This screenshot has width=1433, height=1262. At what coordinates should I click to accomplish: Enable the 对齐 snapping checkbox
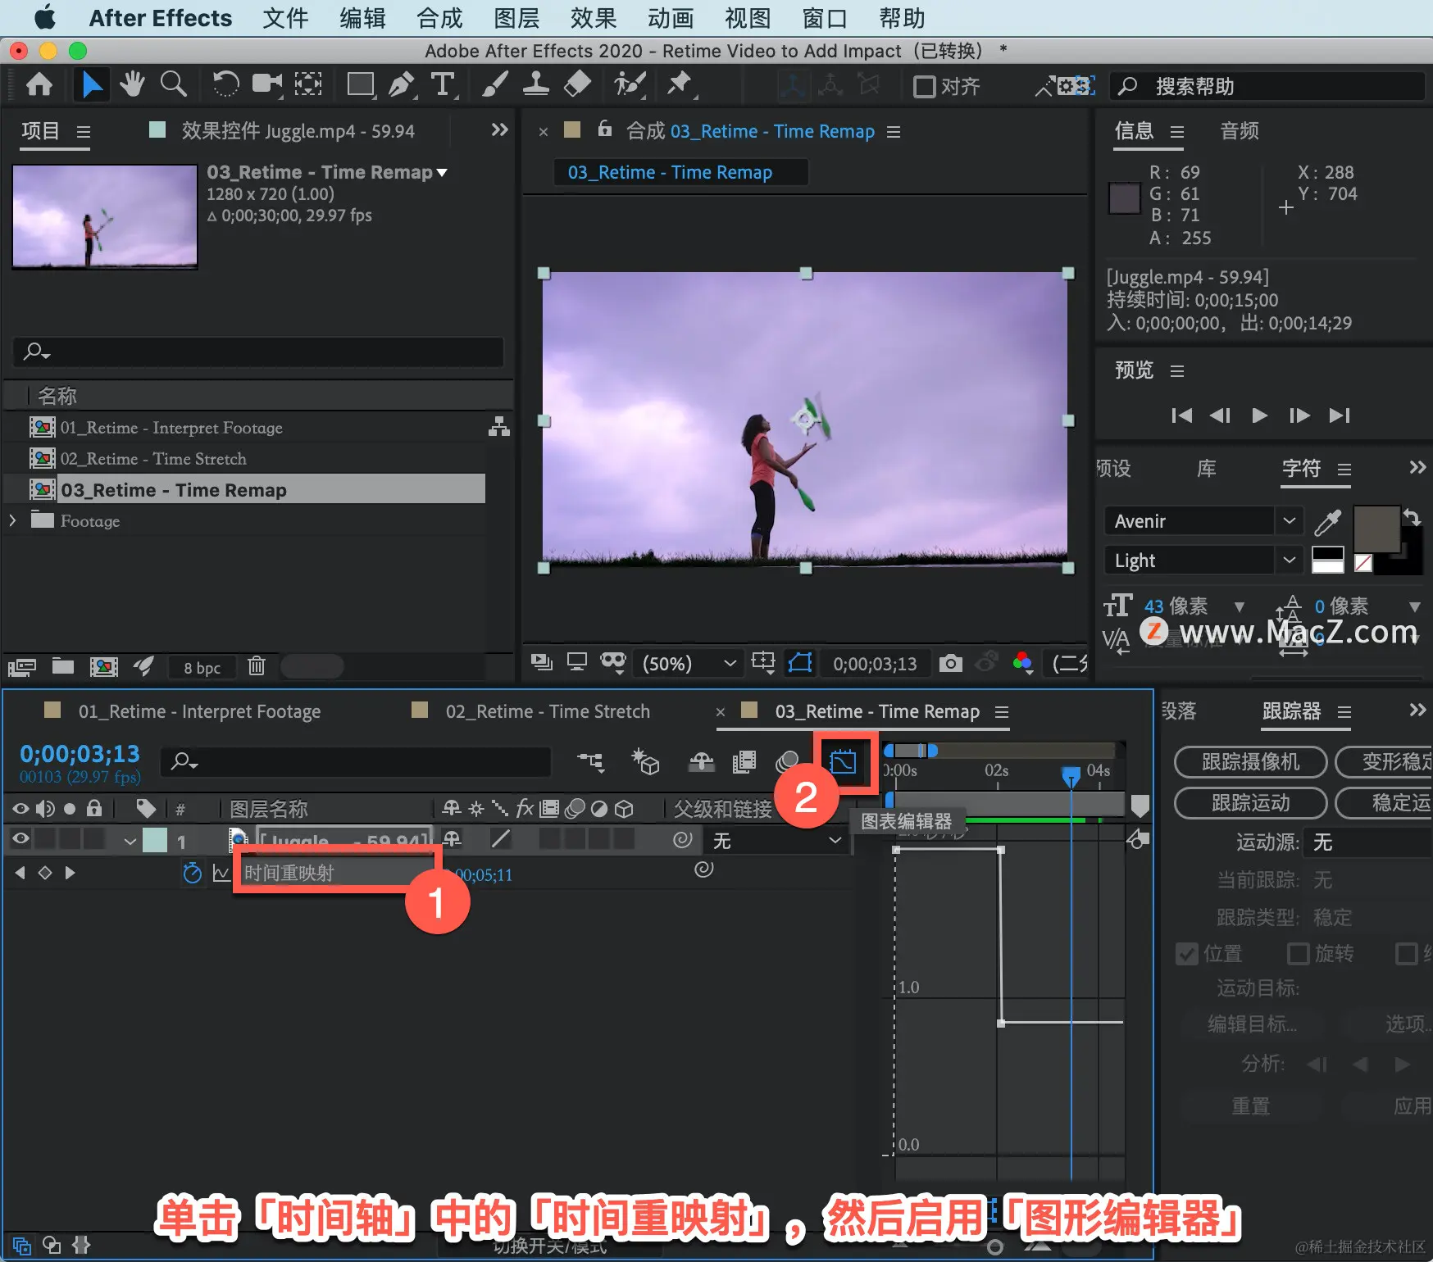(x=924, y=86)
